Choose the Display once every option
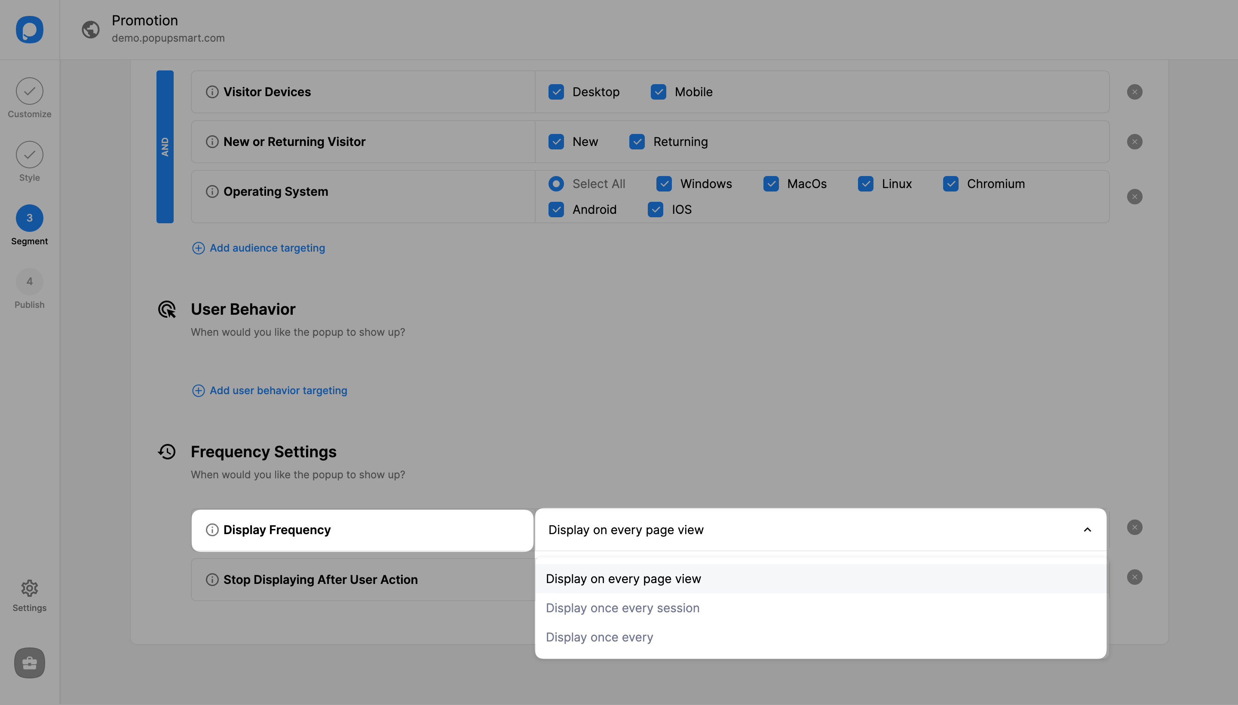The height and width of the screenshot is (705, 1238). 599,637
